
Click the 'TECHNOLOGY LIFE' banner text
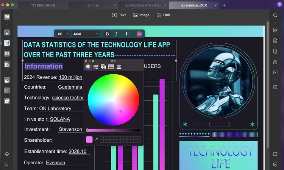220,157
